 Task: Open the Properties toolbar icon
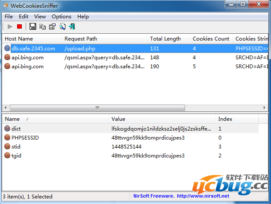[x=53, y=26]
